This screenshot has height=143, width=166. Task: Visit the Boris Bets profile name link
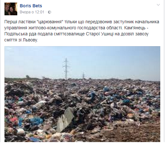click(x=31, y=6)
